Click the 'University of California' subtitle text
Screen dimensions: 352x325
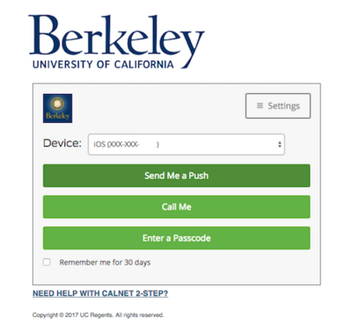pos(103,64)
